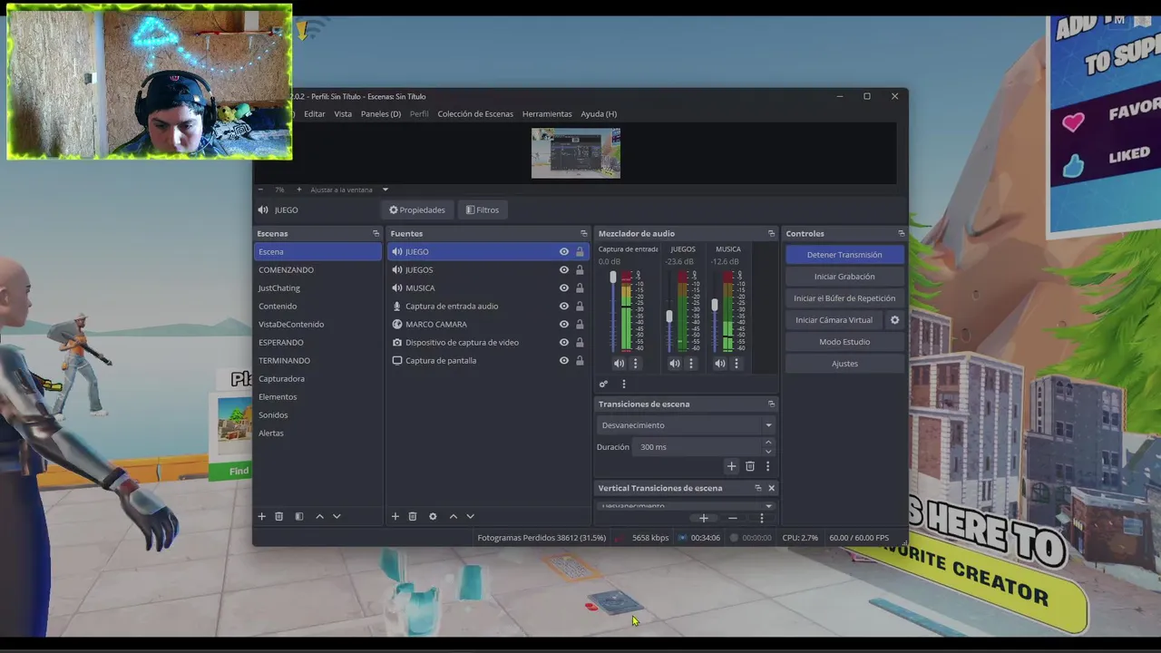1161x653 pixels.
Task: Hide the MUSICA source
Action: tap(564, 288)
